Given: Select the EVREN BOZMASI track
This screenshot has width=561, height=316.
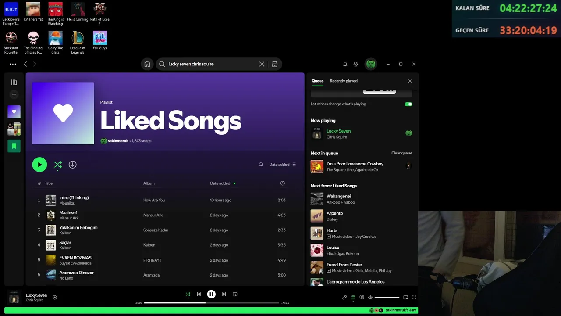Looking at the screenshot, I should pos(165,260).
